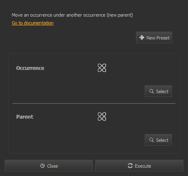
Task: Execute the move occurrence function
Action: (x=139, y=166)
